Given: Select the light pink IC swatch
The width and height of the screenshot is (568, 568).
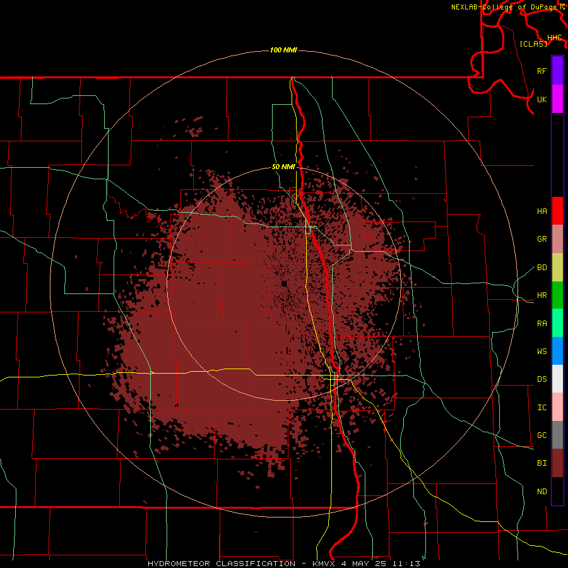Looking at the screenshot, I should [x=557, y=407].
